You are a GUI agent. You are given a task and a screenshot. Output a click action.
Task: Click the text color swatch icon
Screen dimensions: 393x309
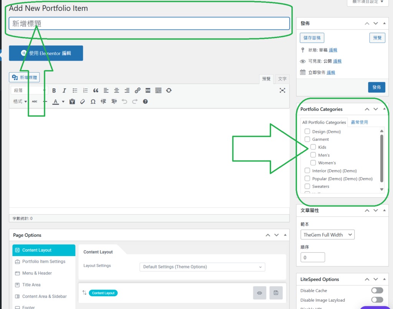point(56,102)
